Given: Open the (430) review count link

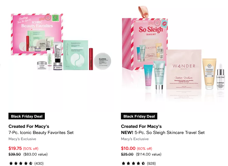Looking at the screenshot, I should [x=39, y=163].
